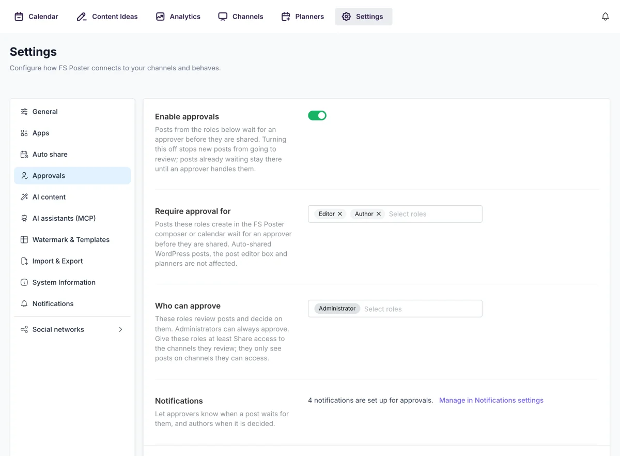
Task: Click the Planners calendar-plus icon
Action: click(286, 17)
